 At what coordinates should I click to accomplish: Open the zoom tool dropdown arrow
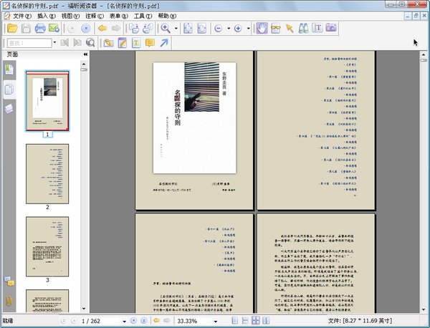point(176,28)
